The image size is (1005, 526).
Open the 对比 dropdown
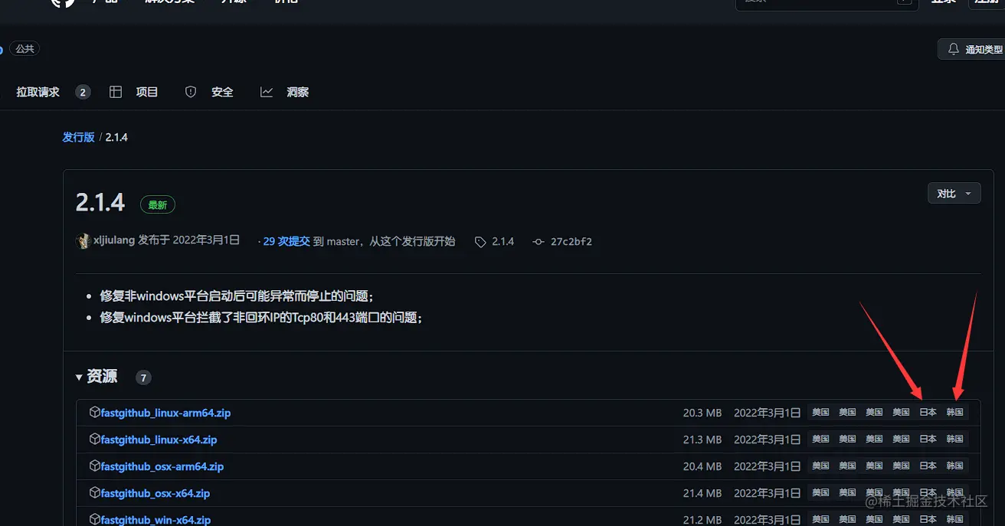point(954,193)
